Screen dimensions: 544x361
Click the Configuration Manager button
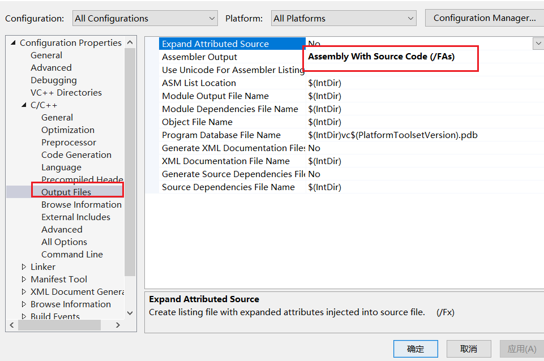(x=484, y=18)
